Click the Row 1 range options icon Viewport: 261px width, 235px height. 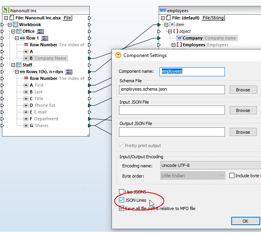[45, 38]
